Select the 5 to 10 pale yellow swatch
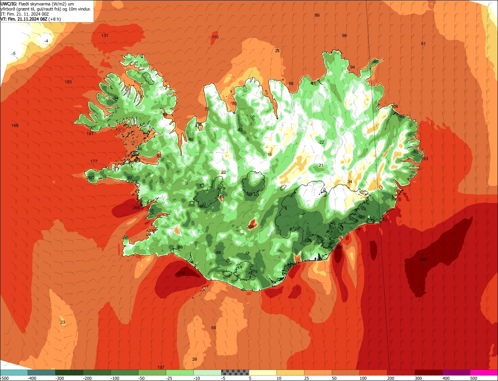 pyautogui.click(x=263, y=372)
